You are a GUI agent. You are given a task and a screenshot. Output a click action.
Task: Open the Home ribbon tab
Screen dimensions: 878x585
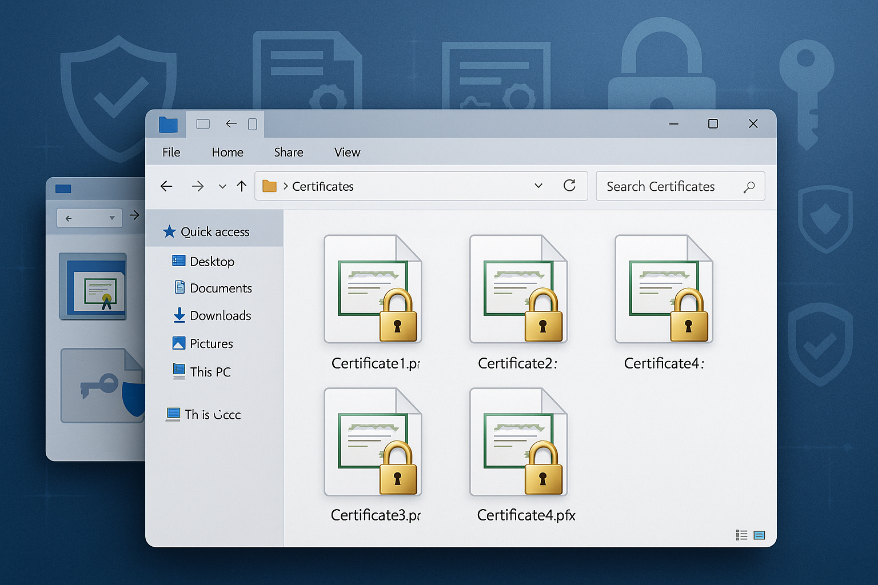coord(227,152)
